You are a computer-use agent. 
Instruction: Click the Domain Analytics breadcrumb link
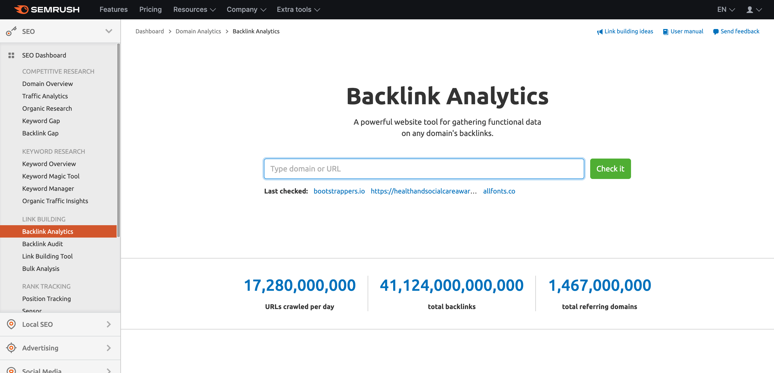[198, 31]
